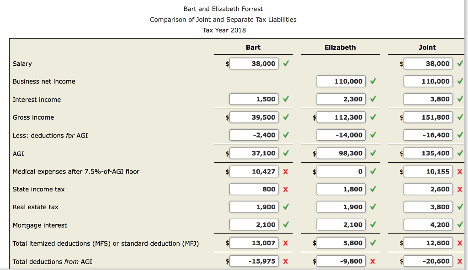Click the Elizabeth column header
The width and height of the screenshot is (468, 270).
(340, 48)
